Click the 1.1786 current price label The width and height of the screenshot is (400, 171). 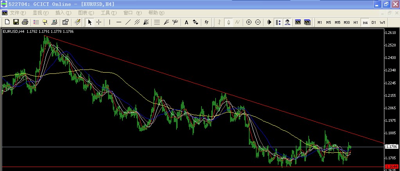pyautogui.click(x=391, y=146)
